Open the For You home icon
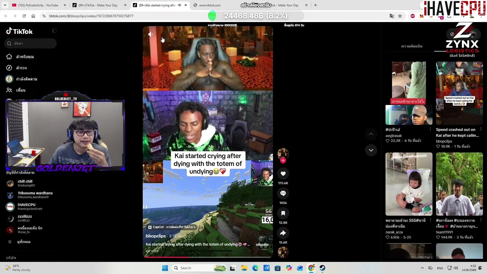The width and height of the screenshot is (487, 274). click(x=9, y=57)
